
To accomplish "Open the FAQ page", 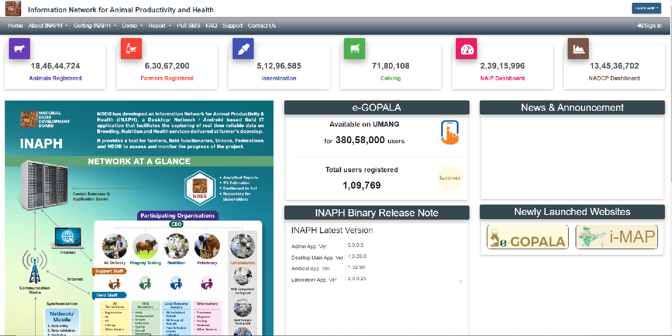I will tap(211, 26).
